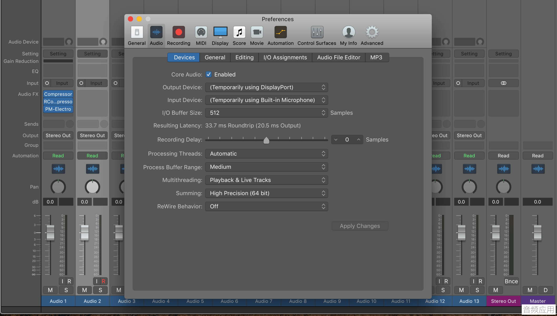Open Processing Threads dropdown
557x316 pixels.
(x=266, y=154)
